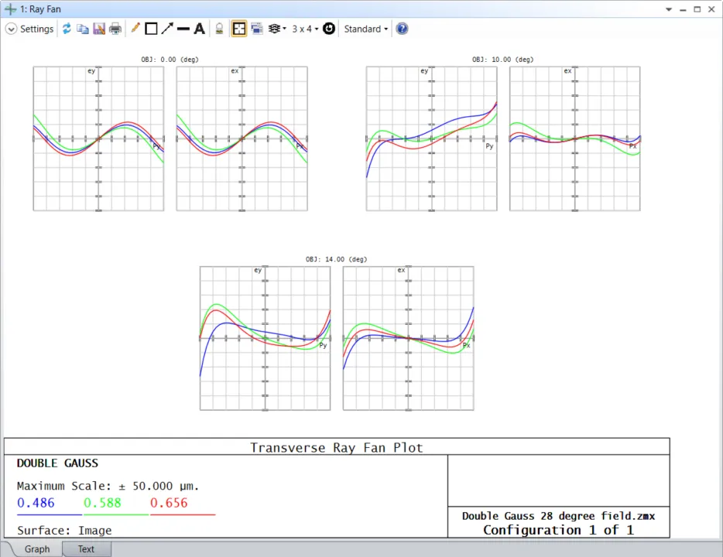
Task: Open the help question mark button
Action: click(402, 29)
